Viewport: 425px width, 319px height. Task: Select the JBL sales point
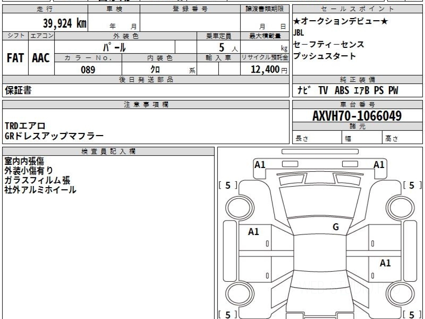299,33
